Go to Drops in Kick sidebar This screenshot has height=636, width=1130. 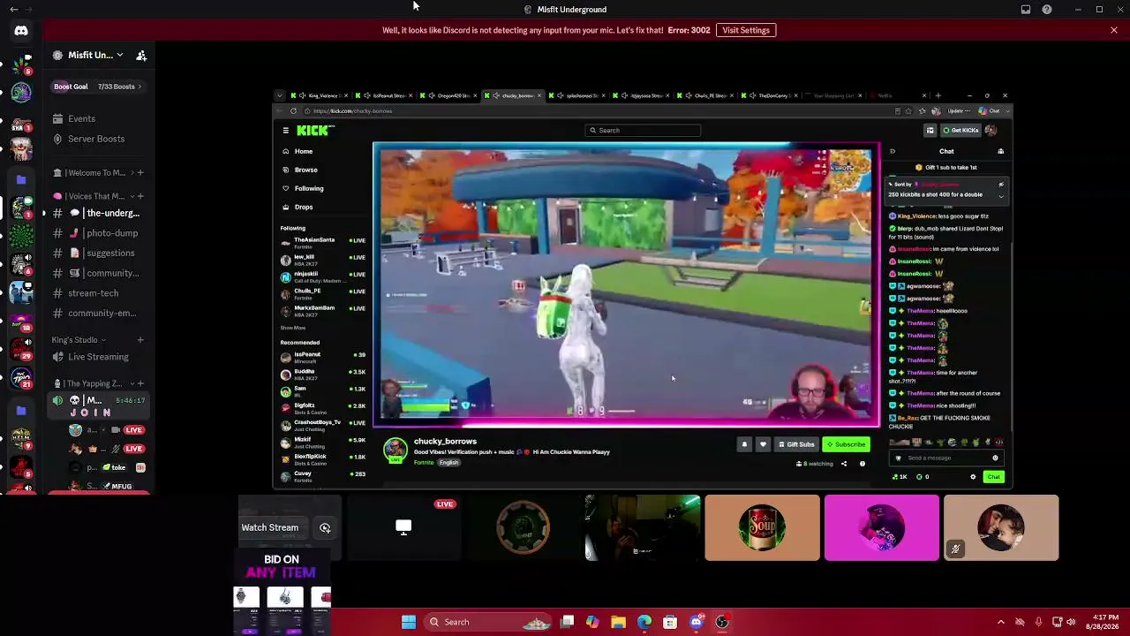303,207
